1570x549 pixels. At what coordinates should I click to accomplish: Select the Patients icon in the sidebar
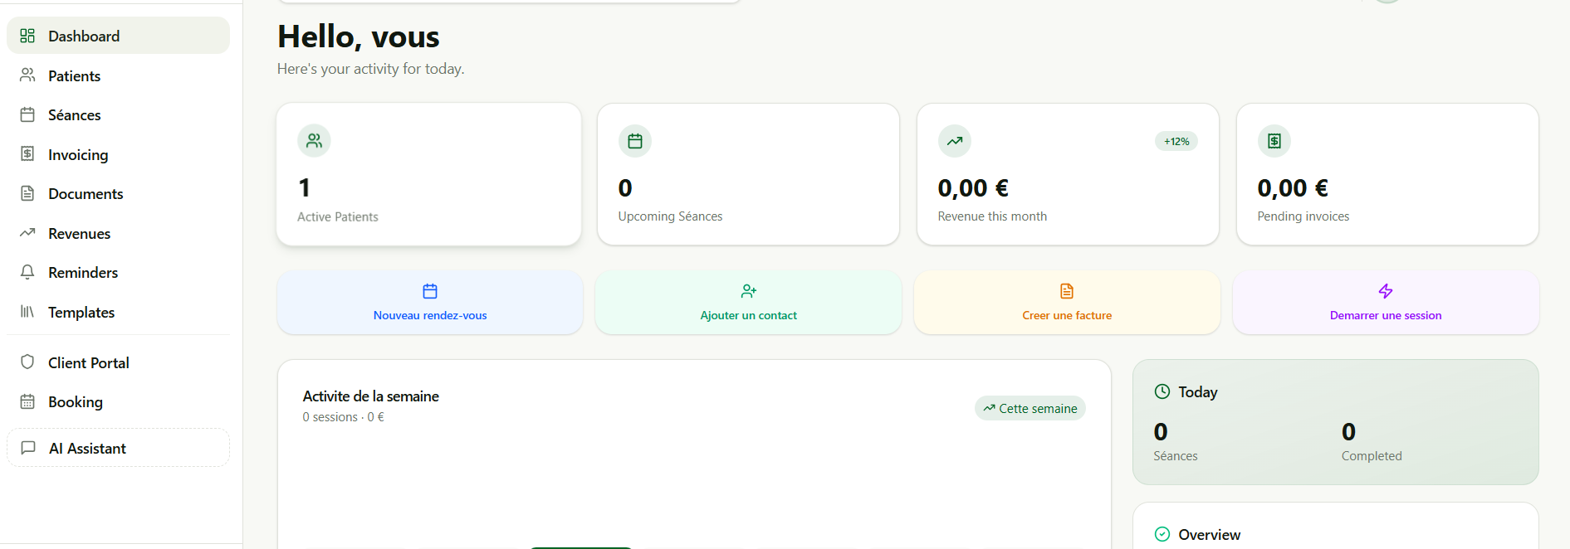pyautogui.click(x=27, y=75)
